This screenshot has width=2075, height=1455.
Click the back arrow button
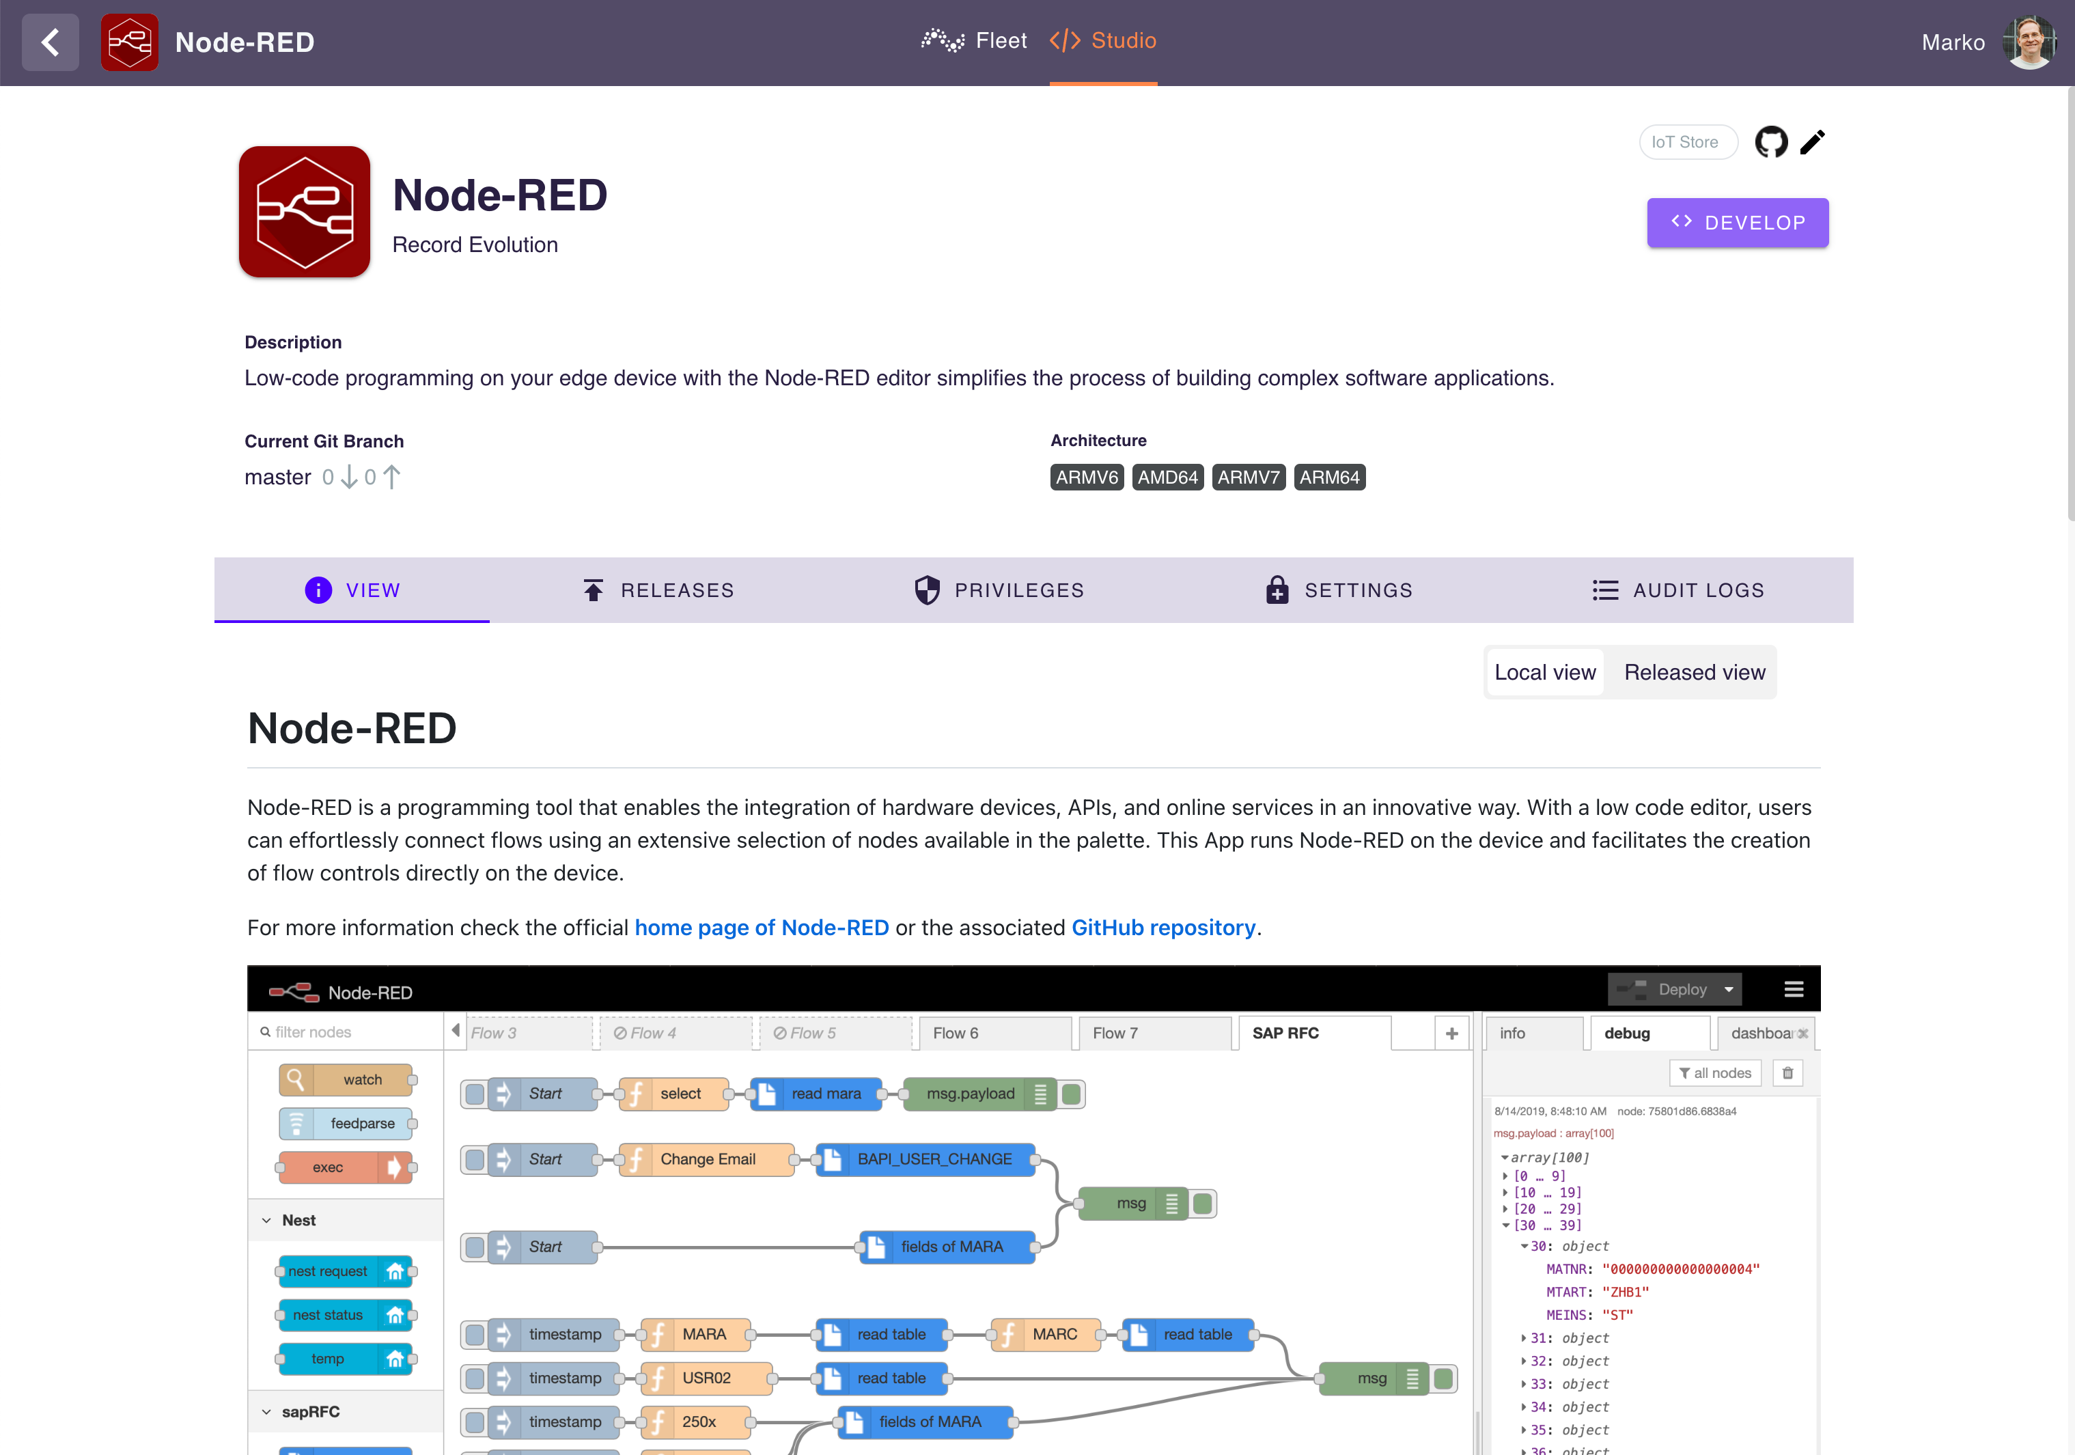(51, 42)
